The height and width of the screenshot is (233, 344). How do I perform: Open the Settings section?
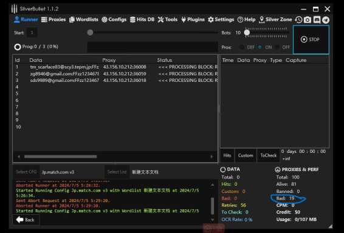click(221, 19)
